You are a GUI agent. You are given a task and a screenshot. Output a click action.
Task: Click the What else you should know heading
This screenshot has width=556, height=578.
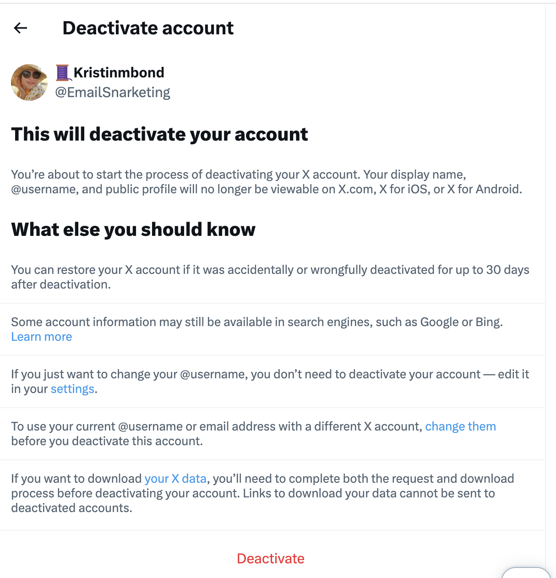[x=133, y=229]
